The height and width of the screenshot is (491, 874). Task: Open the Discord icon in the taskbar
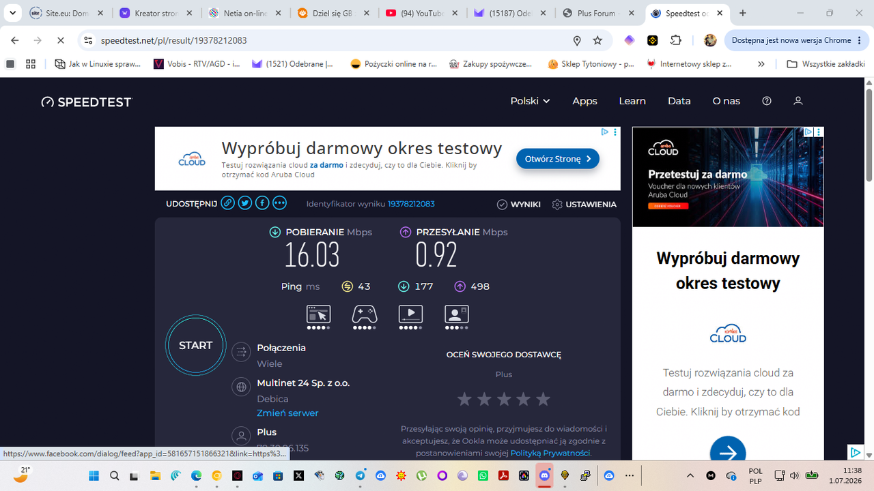click(544, 475)
